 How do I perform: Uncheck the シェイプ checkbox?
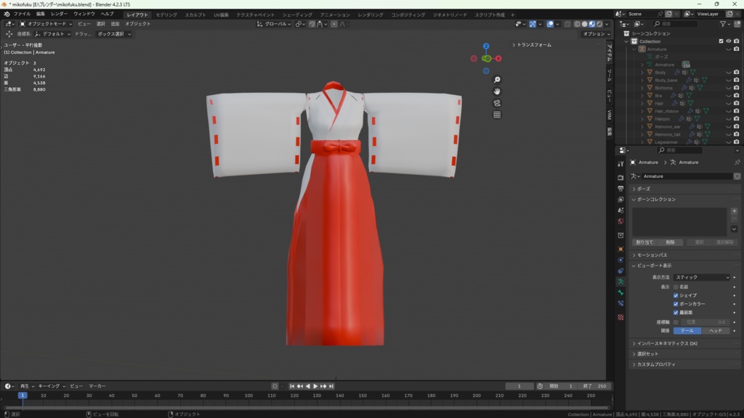tap(676, 295)
